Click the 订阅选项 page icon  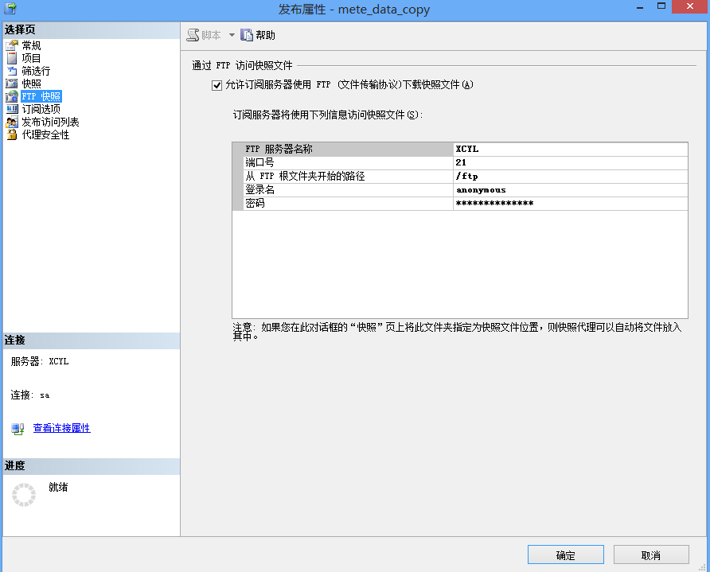pyautogui.click(x=12, y=109)
